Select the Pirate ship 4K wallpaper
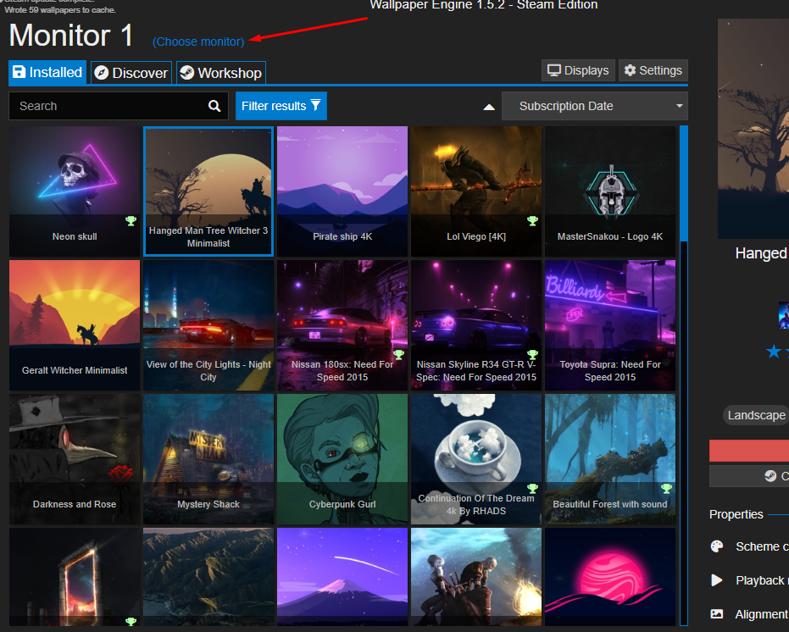 point(342,191)
